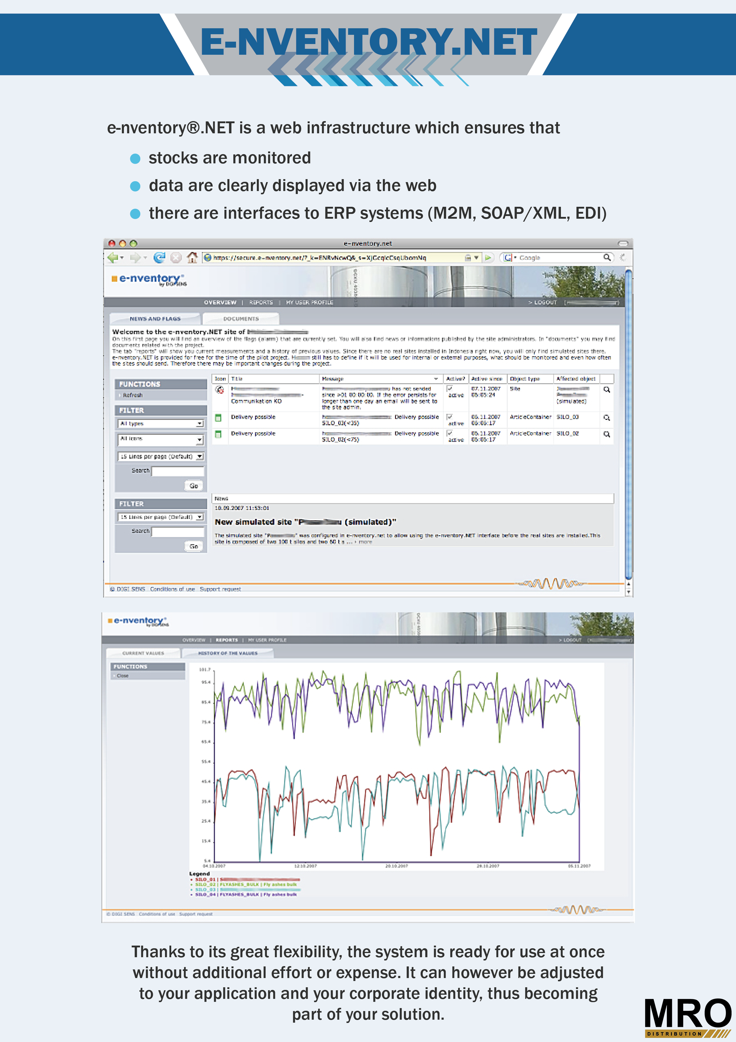Select Overview in the reports screenshot menu
736x1042 pixels.
click(194, 640)
